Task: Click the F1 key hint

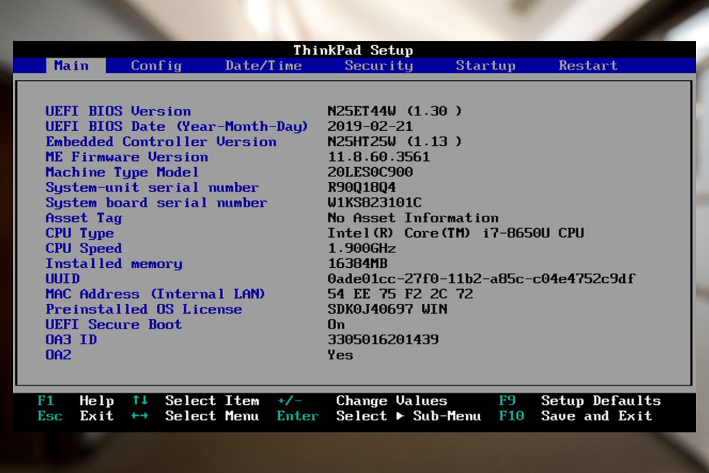Action: click(x=45, y=401)
